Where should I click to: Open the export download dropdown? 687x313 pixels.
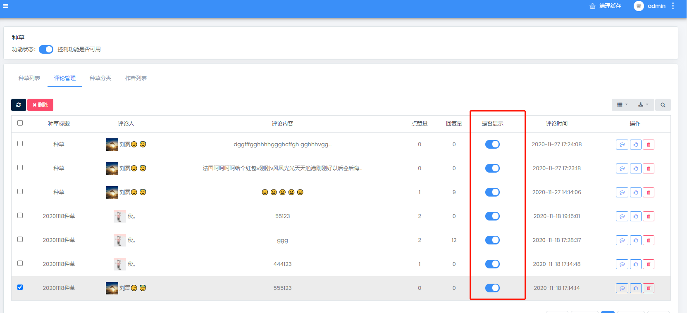click(643, 105)
